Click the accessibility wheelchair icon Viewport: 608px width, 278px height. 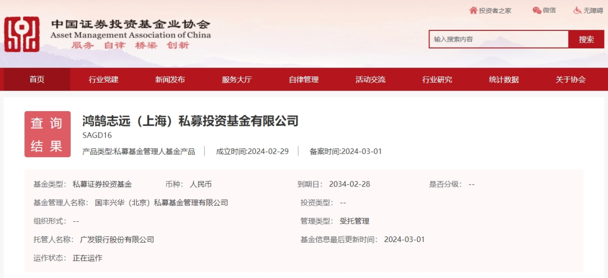point(578,11)
